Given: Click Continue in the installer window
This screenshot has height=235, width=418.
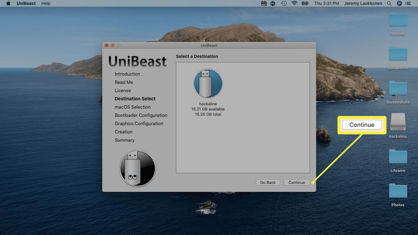Looking at the screenshot, I should pyautogui.click(x=297, y=182).
